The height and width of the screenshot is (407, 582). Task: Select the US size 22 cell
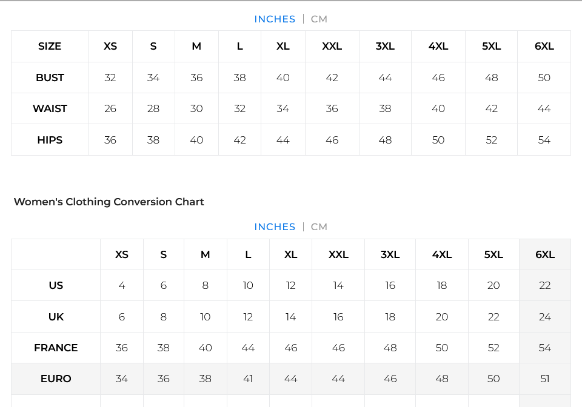[x=545, y=285]
